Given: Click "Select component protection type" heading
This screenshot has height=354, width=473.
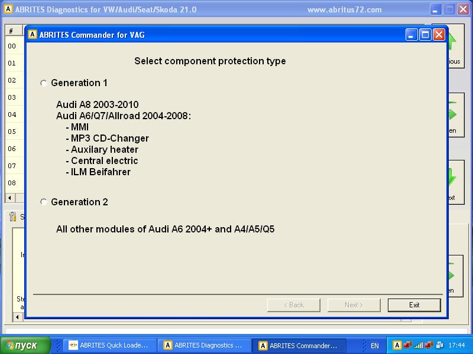Looking at the screenshot, I should [x=210, y=61].
